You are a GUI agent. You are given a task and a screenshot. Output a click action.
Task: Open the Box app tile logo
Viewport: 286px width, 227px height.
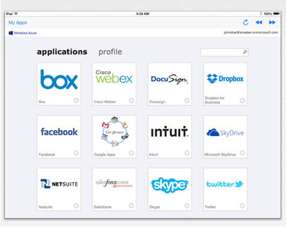tap(59, 79)
